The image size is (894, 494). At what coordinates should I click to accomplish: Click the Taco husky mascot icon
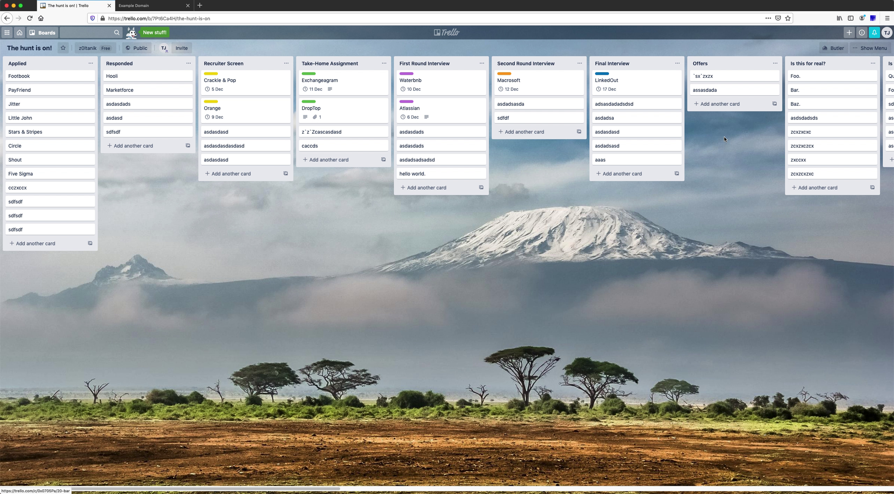coord(131,33)
